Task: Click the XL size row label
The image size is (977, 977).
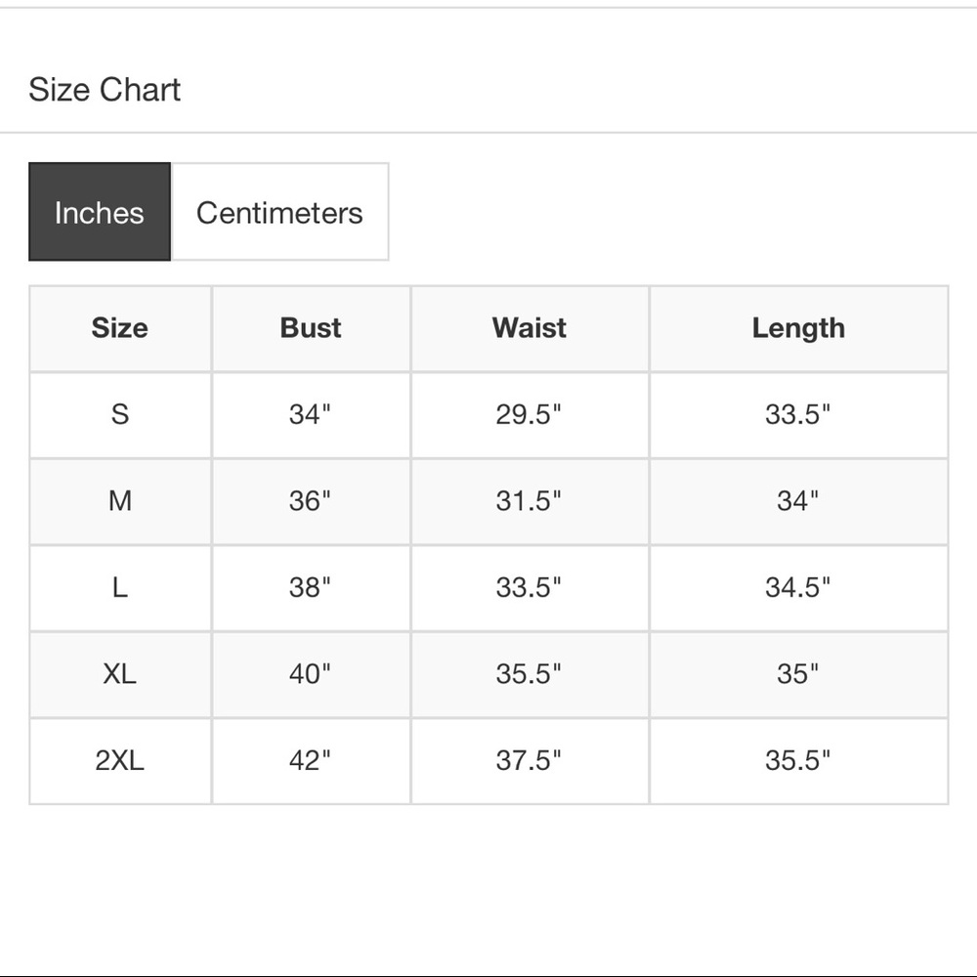Action: pyautogui.click(x=119, y=674)
